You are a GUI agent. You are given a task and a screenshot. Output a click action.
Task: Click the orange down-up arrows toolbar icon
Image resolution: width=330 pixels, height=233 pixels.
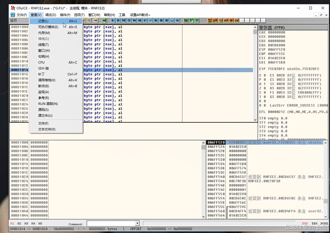click(x=215, y=20)
